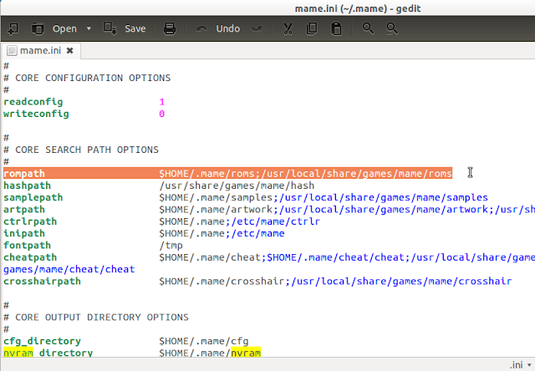Click the /tmp fontpath value

coord(171,245)
